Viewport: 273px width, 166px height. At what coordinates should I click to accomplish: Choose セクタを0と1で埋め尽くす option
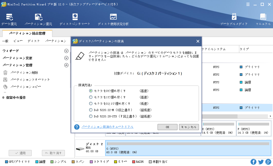click(x=91, y=104)
